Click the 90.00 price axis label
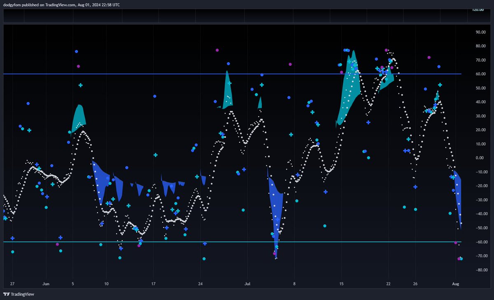 480,32
